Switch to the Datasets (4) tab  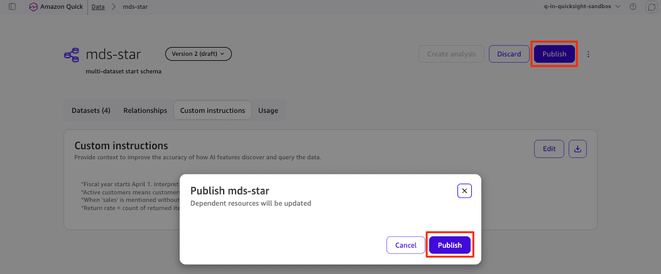pyautogui.click(x=91, y=110)
